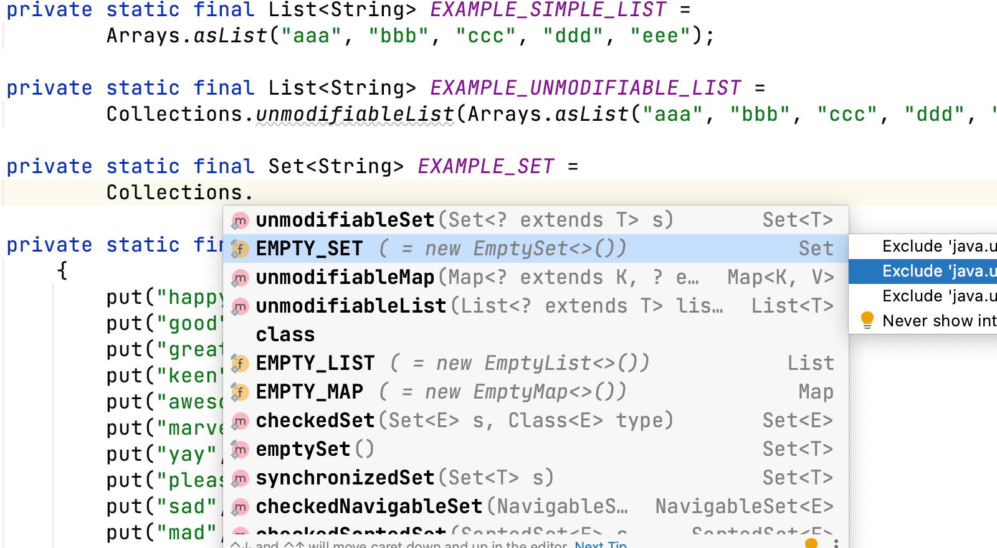Click the method icon beside unmodifiableSet
The width and height of the screenshot is (997, 548).
[240, 220]
